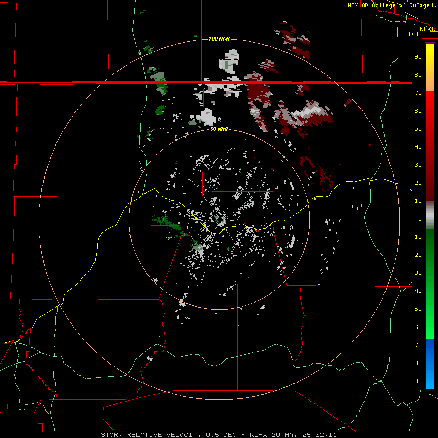Click the -90 value on the velocity scale
Image resolution: width=438 pixels, height=438 pixels.
click(416, 381)
